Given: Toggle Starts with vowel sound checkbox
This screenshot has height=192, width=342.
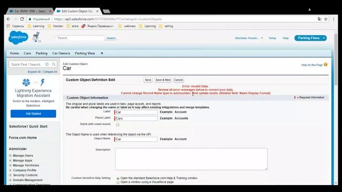Looking at the screenshot, I should [118, 125].
